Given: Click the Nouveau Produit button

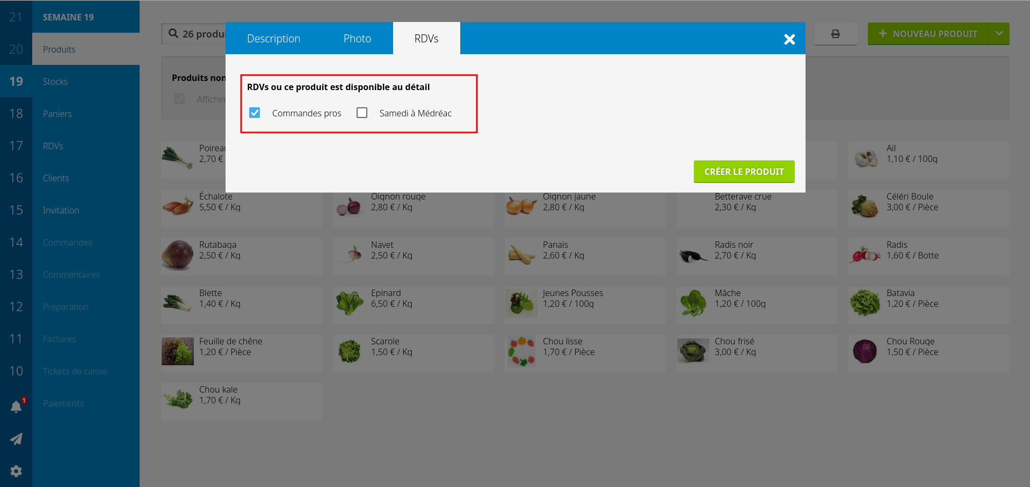Looking at the screenshot, I should pyautogui.click(x=928, y=34).
